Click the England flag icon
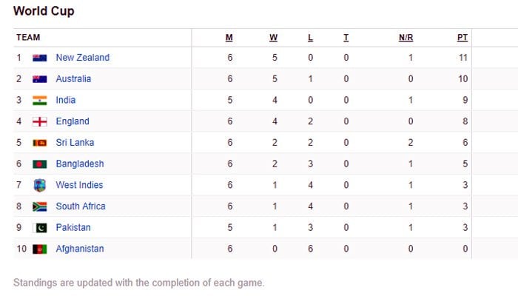This screenshot has width=518, height=296. [x=40, y=121]
